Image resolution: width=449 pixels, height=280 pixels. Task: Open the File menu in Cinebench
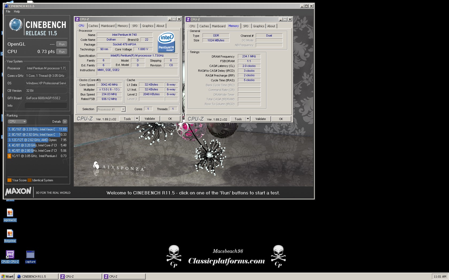tap(8, 11)
